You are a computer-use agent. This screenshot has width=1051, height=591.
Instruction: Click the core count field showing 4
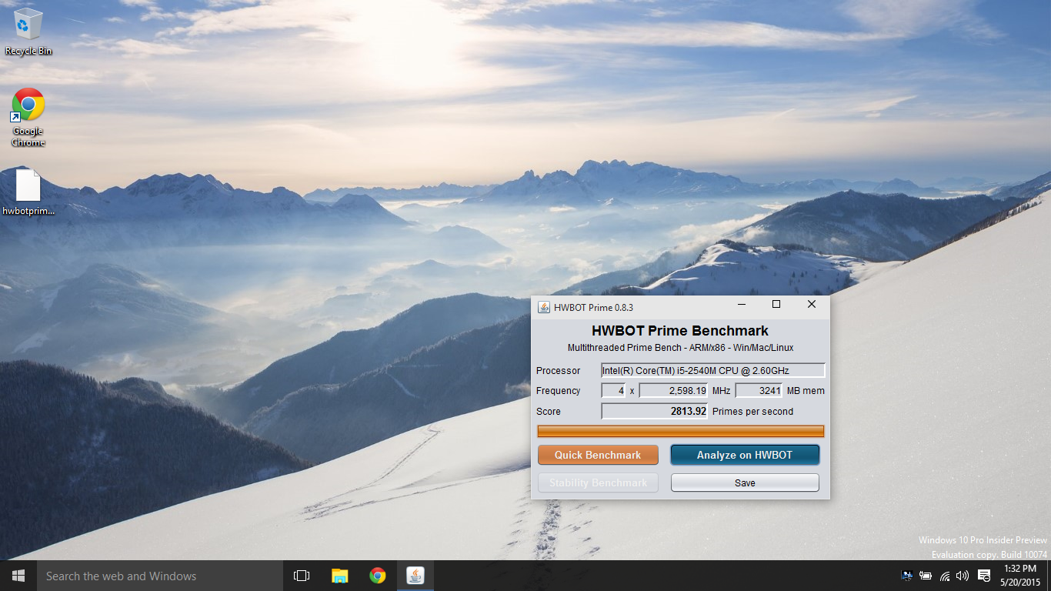pyautogui.click(x=613, y=390)
